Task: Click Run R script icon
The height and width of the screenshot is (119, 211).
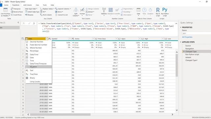Action: pyautogui.click(x=158, y=10)
